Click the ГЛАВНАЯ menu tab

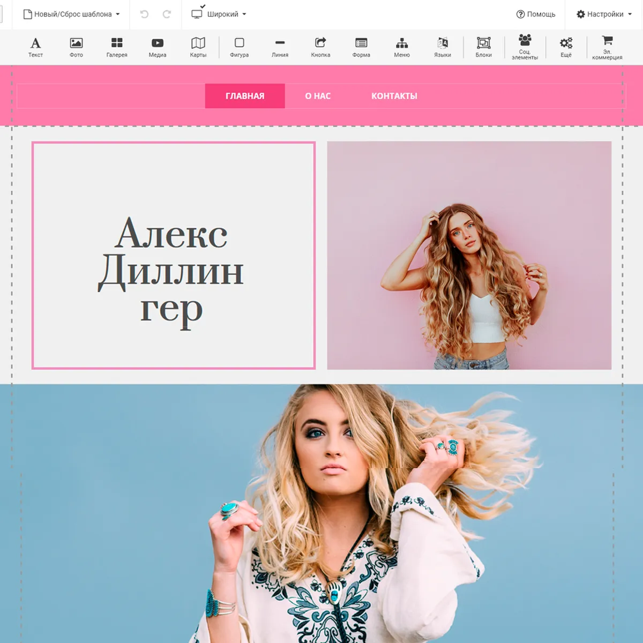tap(245, 96)
